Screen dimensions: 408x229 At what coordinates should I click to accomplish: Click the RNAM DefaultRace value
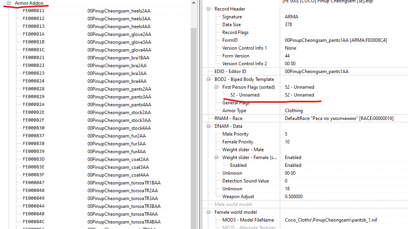pos(339,118)
